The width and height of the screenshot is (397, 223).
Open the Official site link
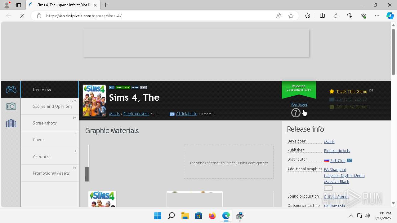click(186, 114)
